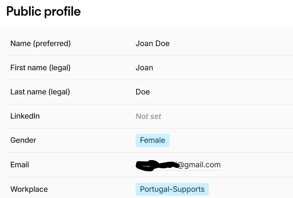Click the "Email" row label
Image resolution: width=293 pixels, height=198 pixels.
click(20, 165)
